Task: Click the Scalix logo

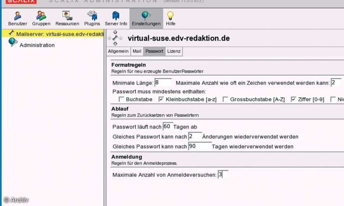Action: click(21, 2)
